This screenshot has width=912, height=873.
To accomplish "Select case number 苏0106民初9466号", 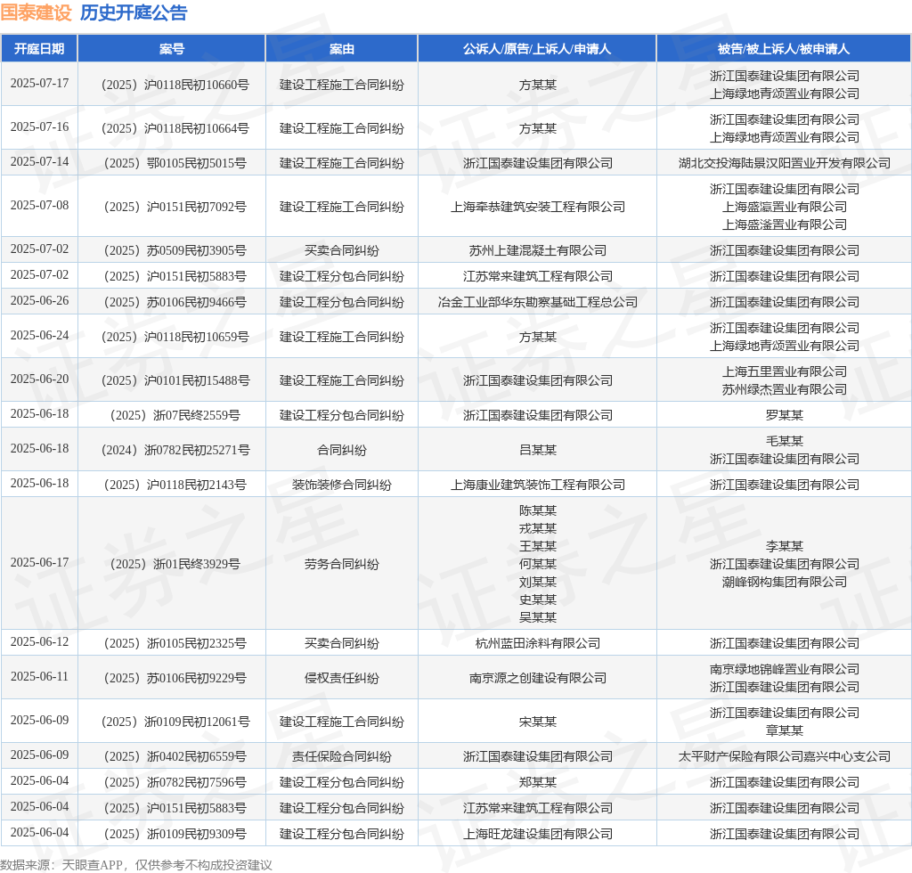I will pos(175,303).
